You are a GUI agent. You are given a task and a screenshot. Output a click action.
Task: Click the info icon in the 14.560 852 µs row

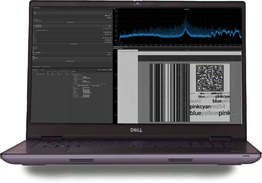point(36,32)
